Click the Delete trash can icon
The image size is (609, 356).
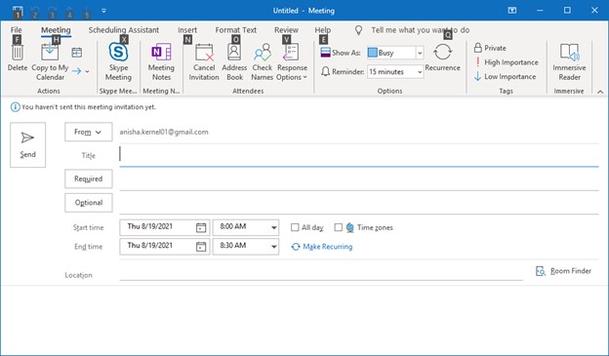[x=18, y=53]
